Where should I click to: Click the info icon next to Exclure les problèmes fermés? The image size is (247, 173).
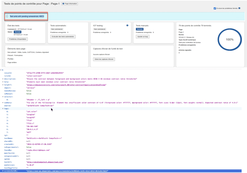[239, 8]
